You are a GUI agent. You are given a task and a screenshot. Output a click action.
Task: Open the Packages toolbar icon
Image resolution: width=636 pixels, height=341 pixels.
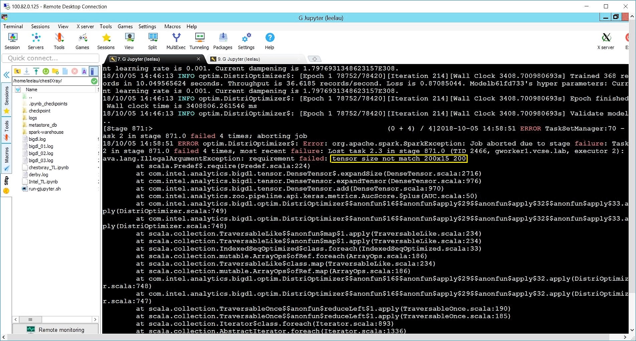point(223,41)
